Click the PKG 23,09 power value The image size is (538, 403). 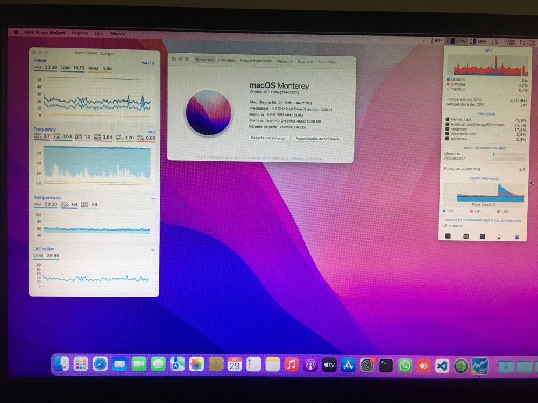[x=45, y=67]
